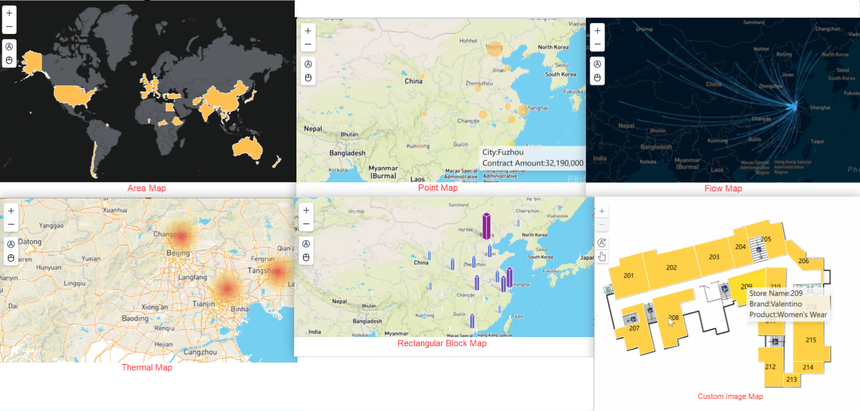Click the 'Custom Image Map' caption
The width and height of the screenshot is (860, 411).
click(730, 396)
